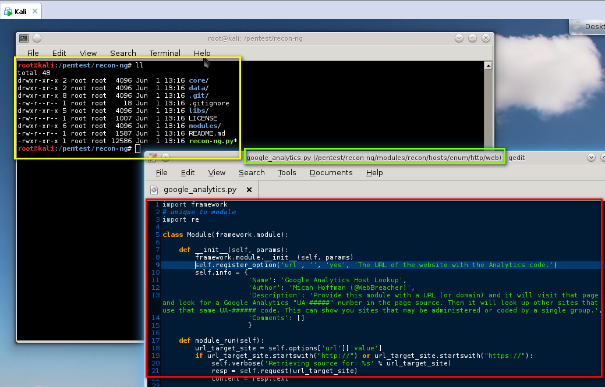Open the Terminal menu in terminal window
Viewport: 605px width, 387px height.
165,53
